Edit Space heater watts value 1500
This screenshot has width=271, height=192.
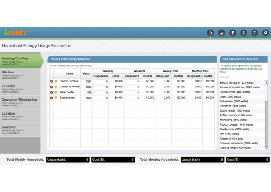pyautogui.click(x=87, y=98)
